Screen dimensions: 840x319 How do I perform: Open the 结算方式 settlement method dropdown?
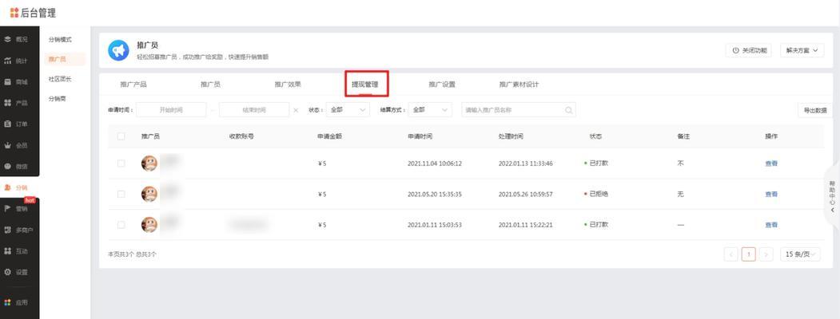coord(430,110)
